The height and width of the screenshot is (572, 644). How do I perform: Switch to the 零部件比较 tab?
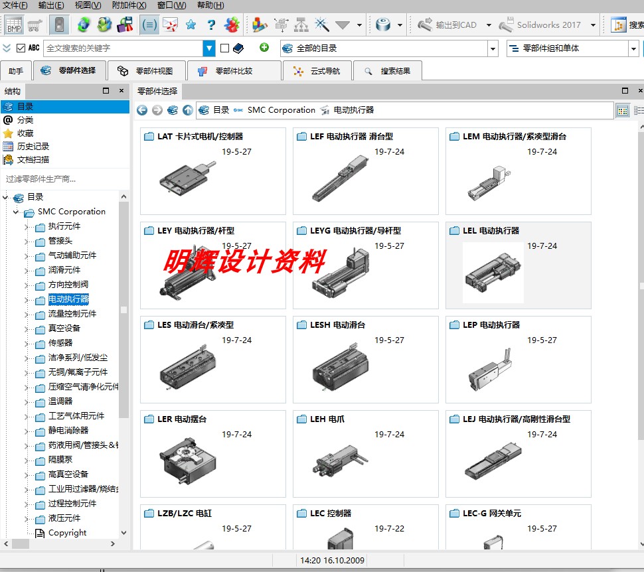[234, 70]
